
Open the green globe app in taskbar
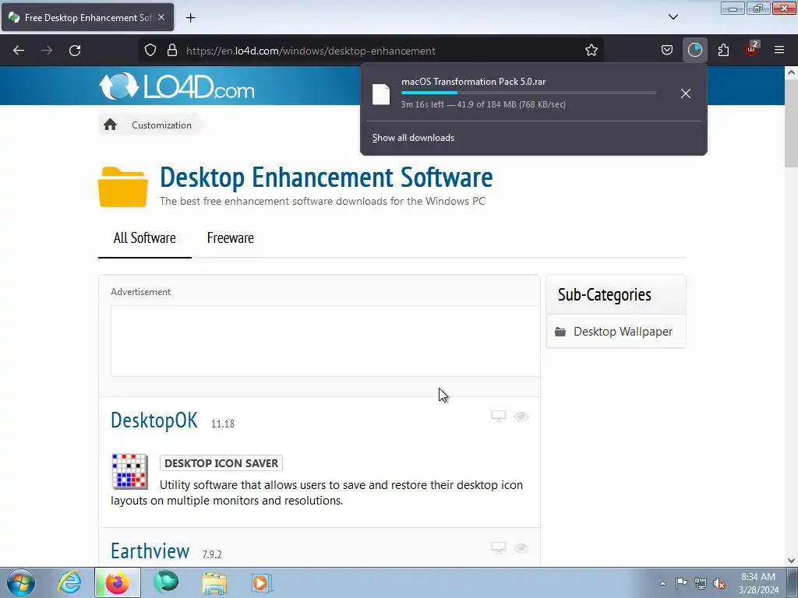[166, 582]
